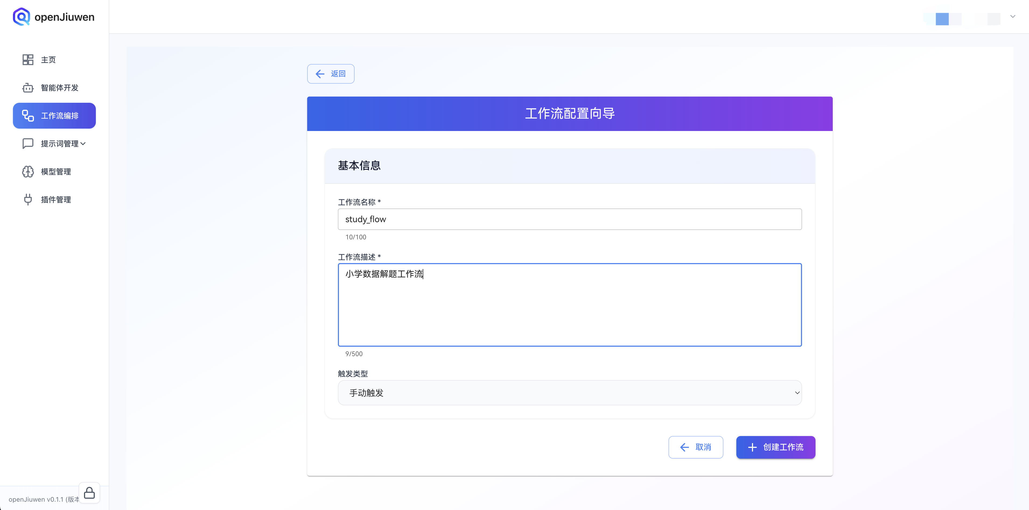Click the model management icon beside 模型管理
This screenshot has width=1029, height=510.
(x=27, y=172)
